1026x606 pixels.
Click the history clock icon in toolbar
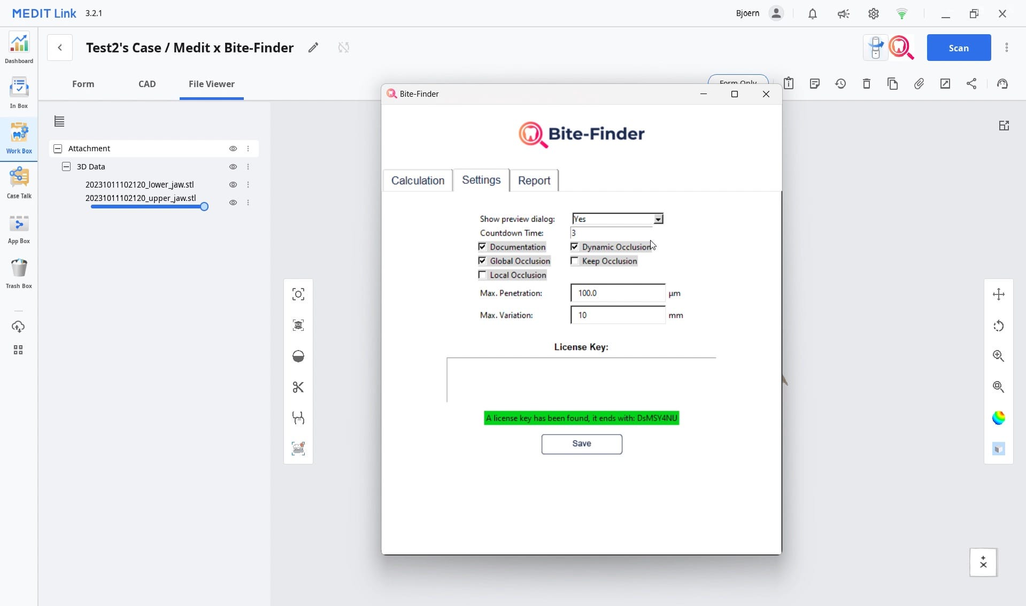840,83
